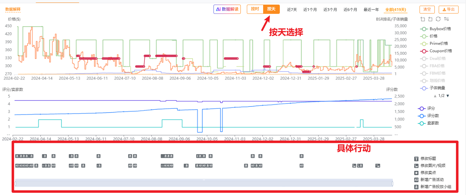Viewport: 466px width, 195px height.
Task: Click the 导出 export button
Action: pyautogui.click(x=448, y=10)
